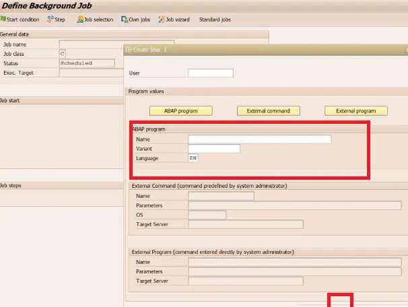Click the Own jobs icon

(125, 20)
